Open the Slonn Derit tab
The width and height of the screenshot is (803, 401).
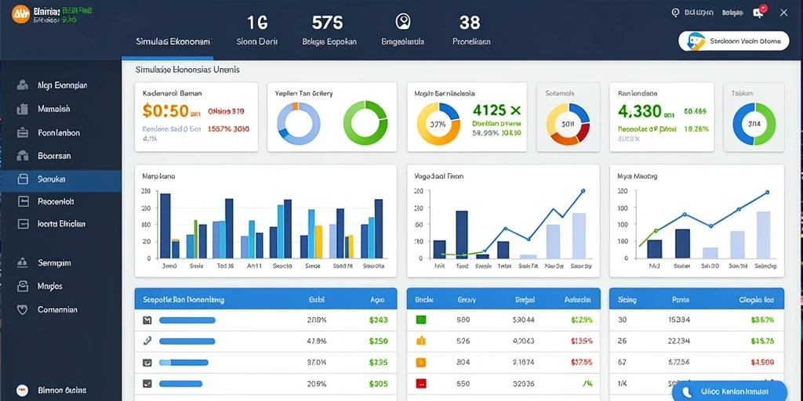click(257, 42)
